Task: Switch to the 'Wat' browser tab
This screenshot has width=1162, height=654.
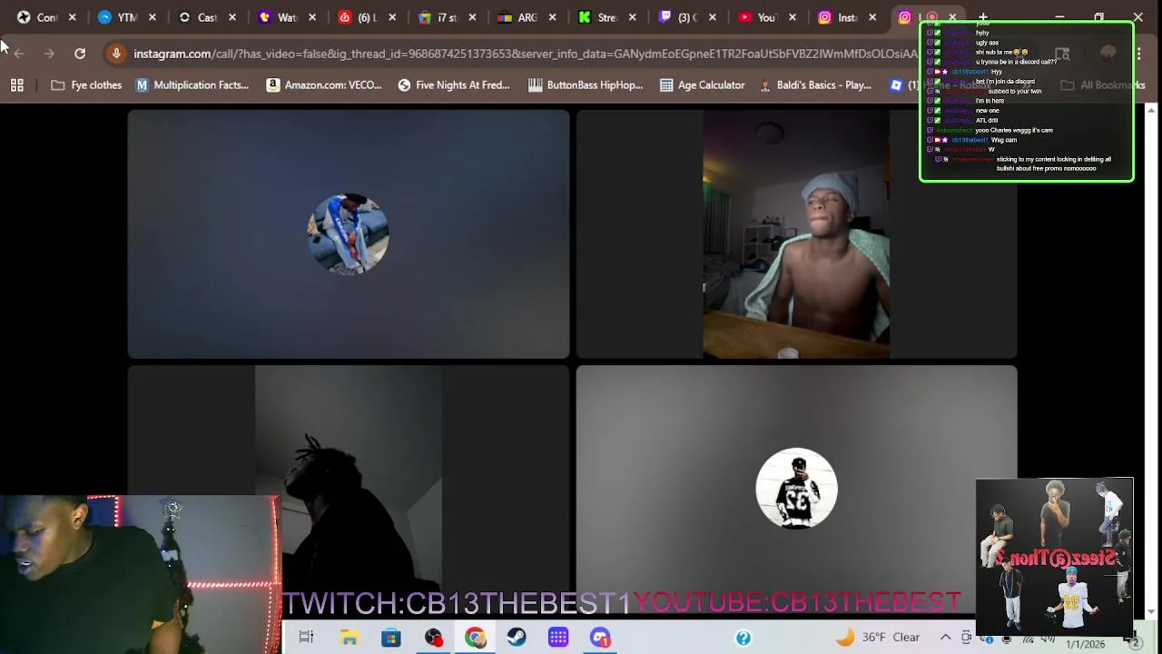Action: point(287,17)
